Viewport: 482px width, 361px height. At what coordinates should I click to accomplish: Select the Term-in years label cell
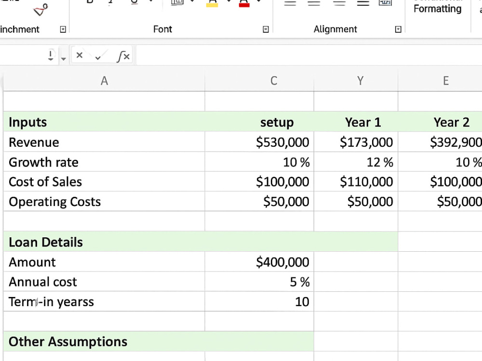point(104,301)
